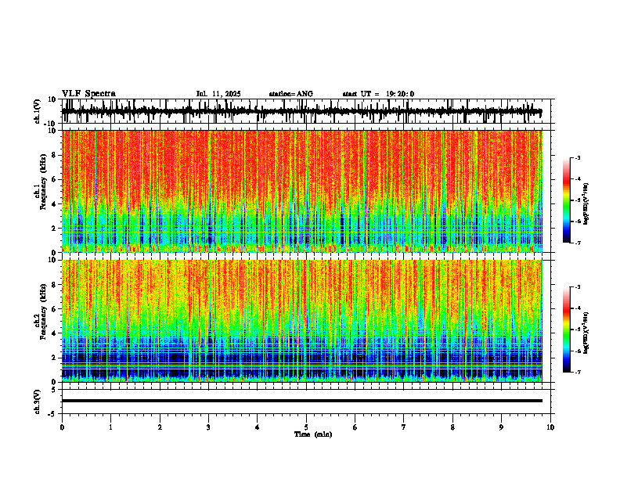This screenshot has height=479, width=620.
Task: Click time axis tick label "3"
Action: pyautogui.click(x=208, y=427)
